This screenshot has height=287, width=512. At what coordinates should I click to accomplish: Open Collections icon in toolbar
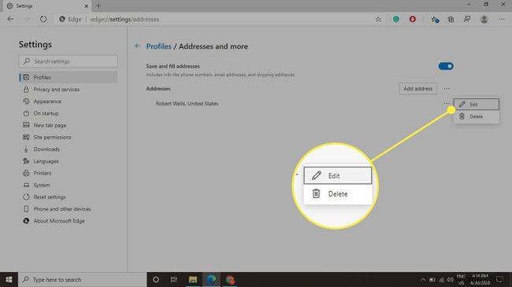click(x=451, y=19)
